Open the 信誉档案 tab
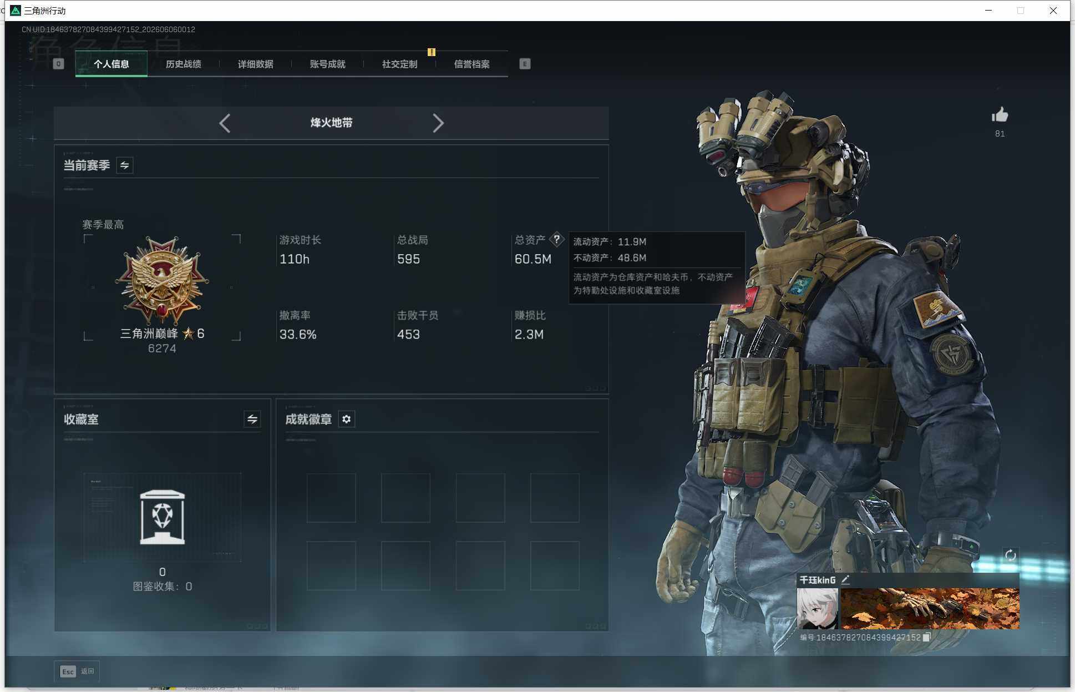Image resolution: width=1075 pixels, height=692 pixels. click(x=472, y=64)
